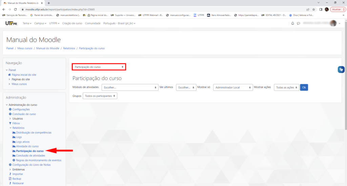Image resolution: width=347 pixels, height=186 pixels.
Task: Open Restaurar in administration tree
Action: [18, 183]
